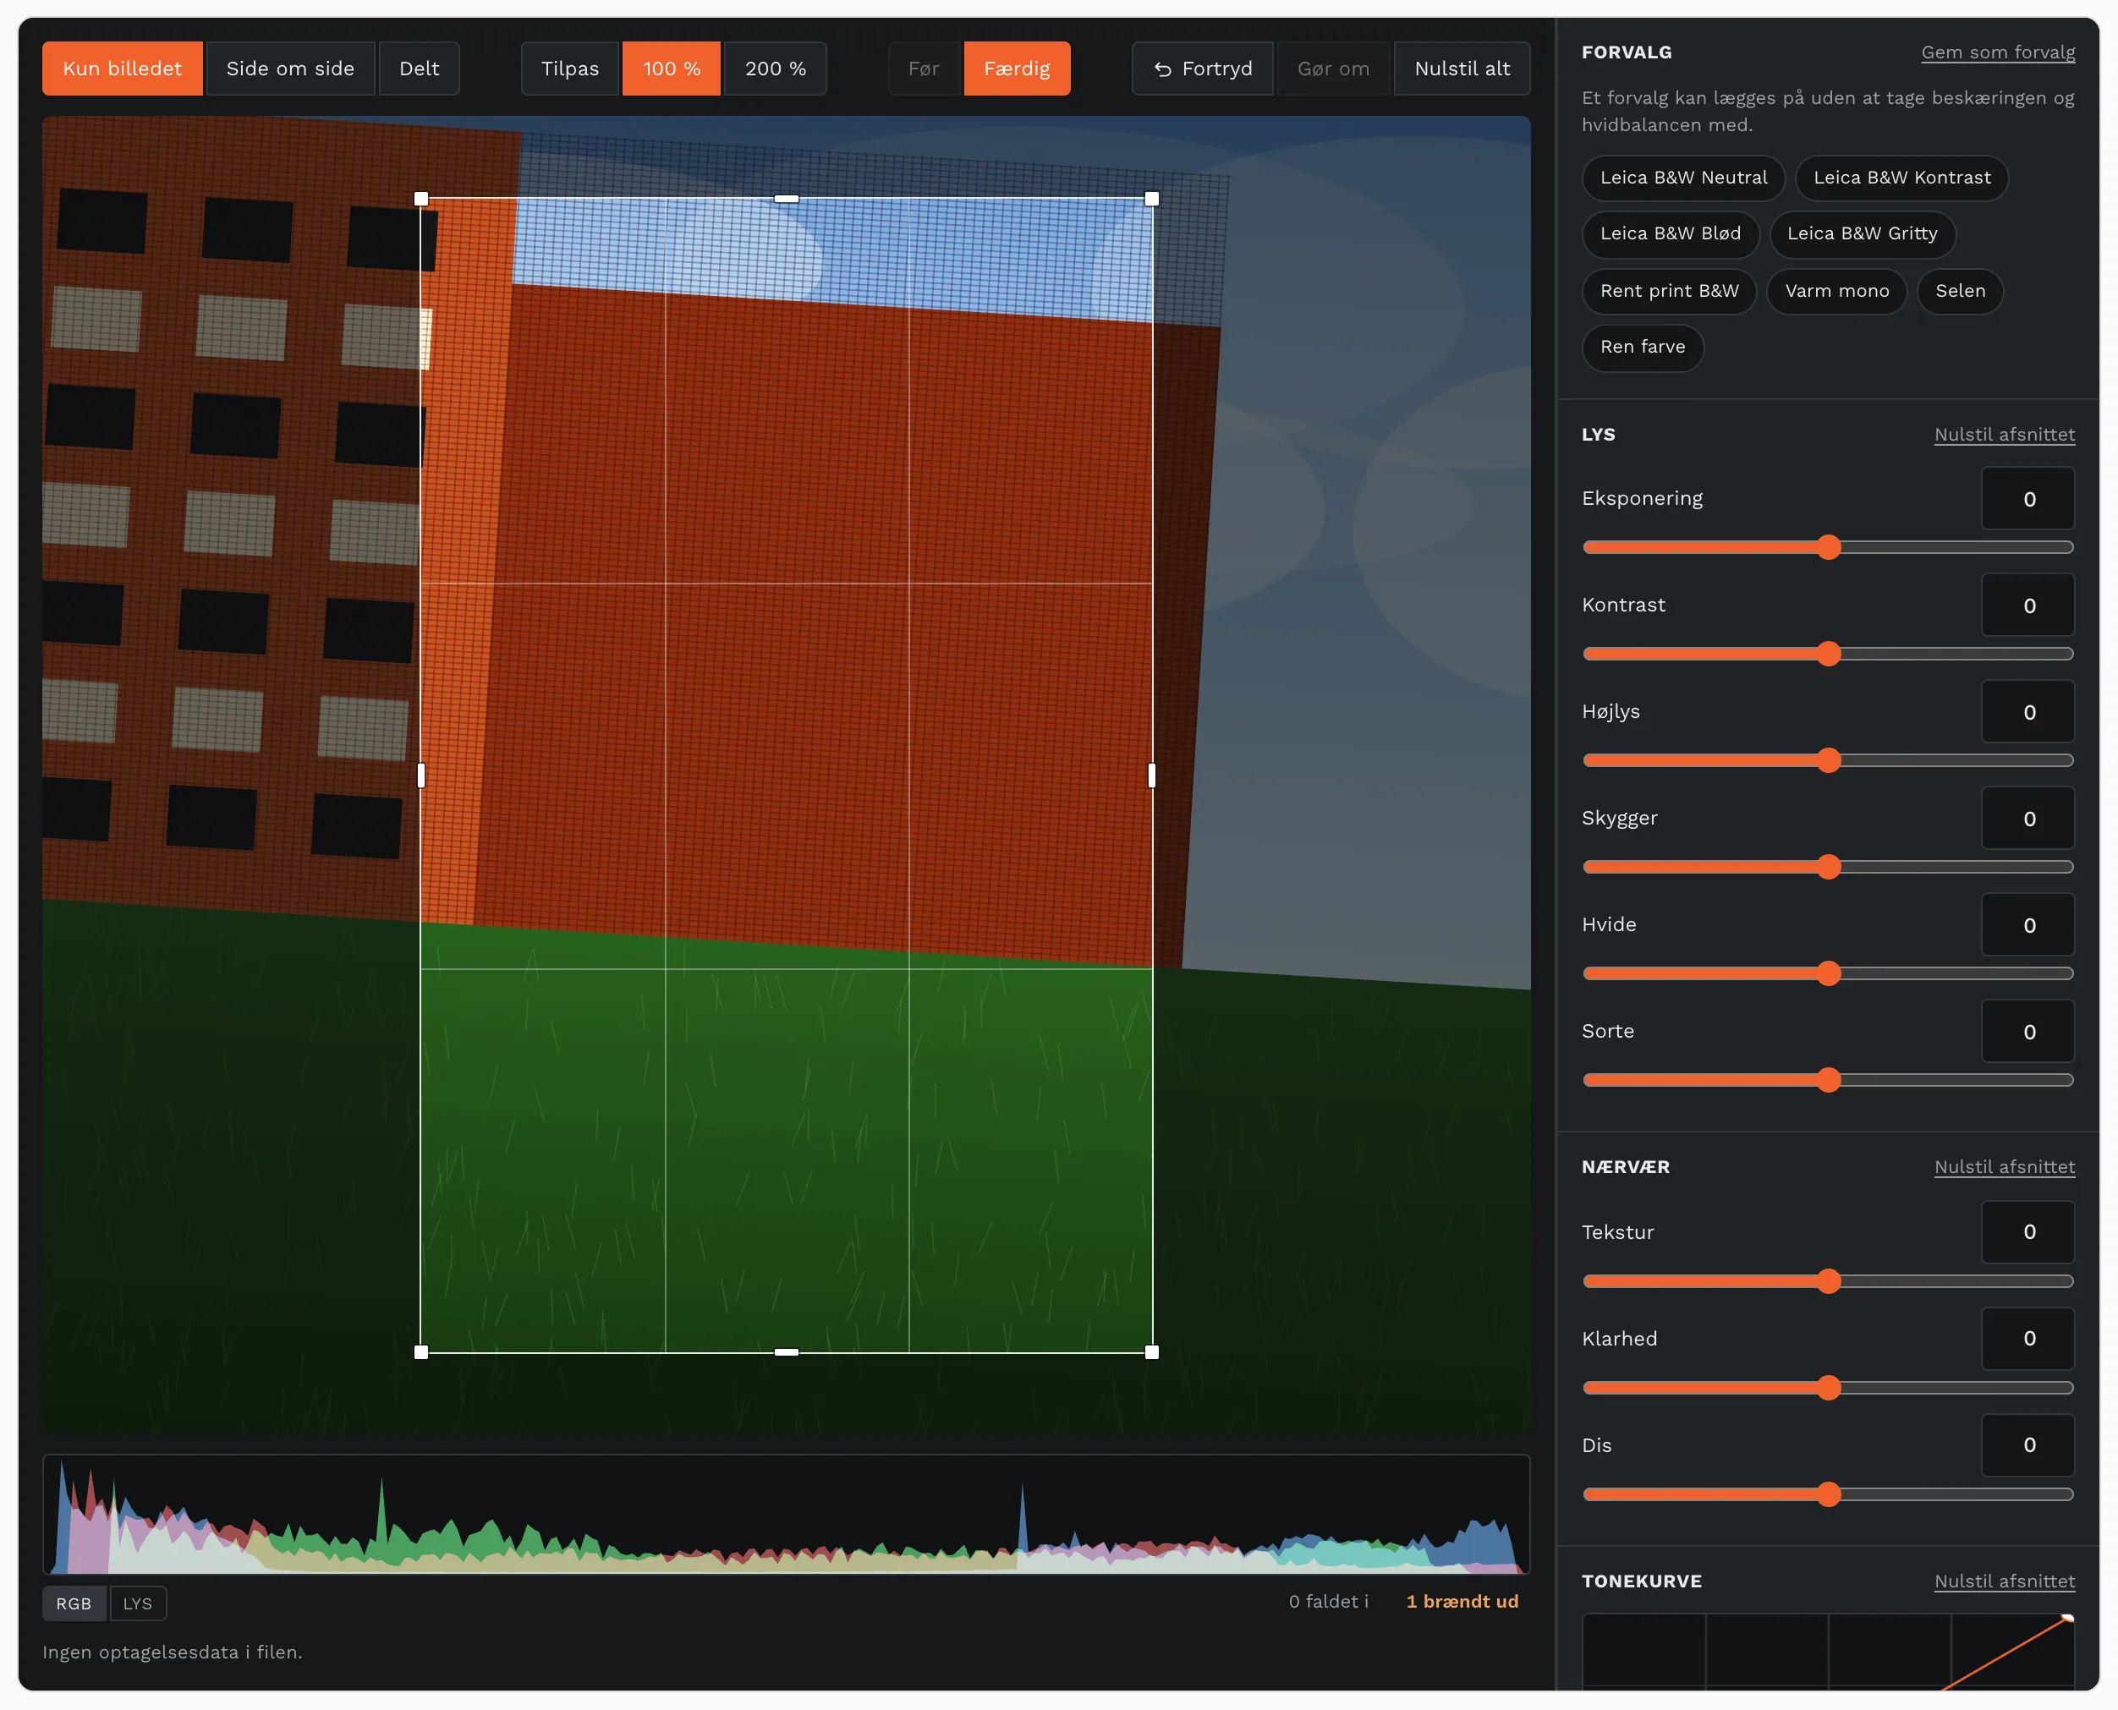Screen dimensions: 2118x1710
Task: Apply the Leica B&W Kontrast preset
Action: click(1901, 178)
